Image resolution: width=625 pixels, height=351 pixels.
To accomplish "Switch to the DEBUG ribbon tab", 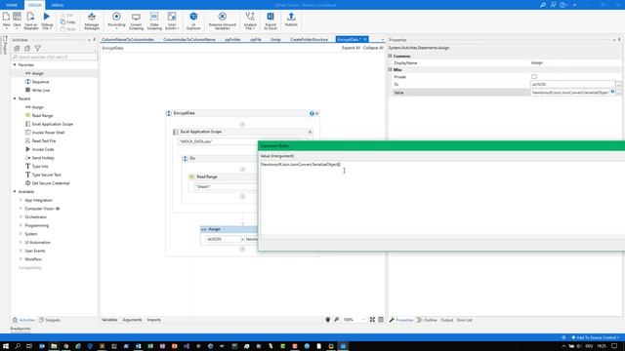I will pos(58,5).
